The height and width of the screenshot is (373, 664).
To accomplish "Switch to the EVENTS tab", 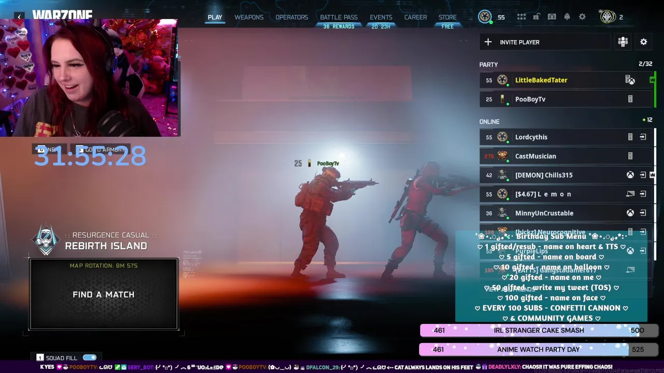I will [381, 17].
